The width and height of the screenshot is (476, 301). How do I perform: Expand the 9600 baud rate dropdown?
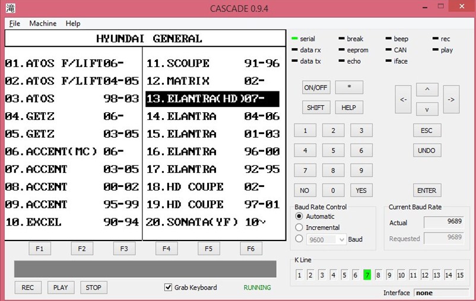(341, 239)
